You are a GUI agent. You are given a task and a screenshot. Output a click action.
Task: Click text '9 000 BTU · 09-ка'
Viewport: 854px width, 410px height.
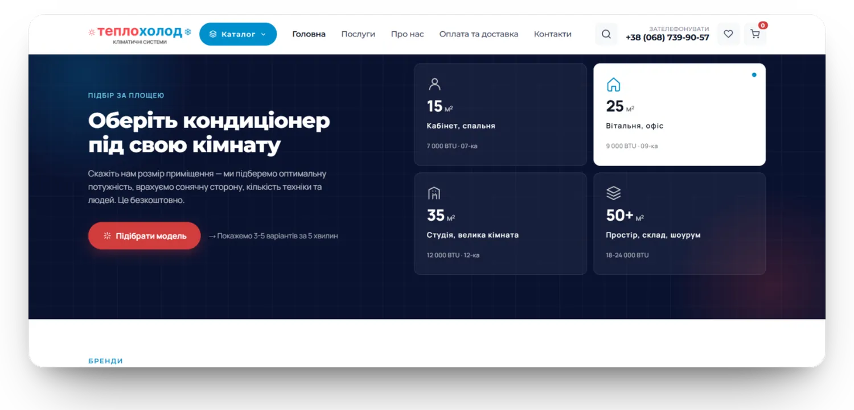[631, 146]
